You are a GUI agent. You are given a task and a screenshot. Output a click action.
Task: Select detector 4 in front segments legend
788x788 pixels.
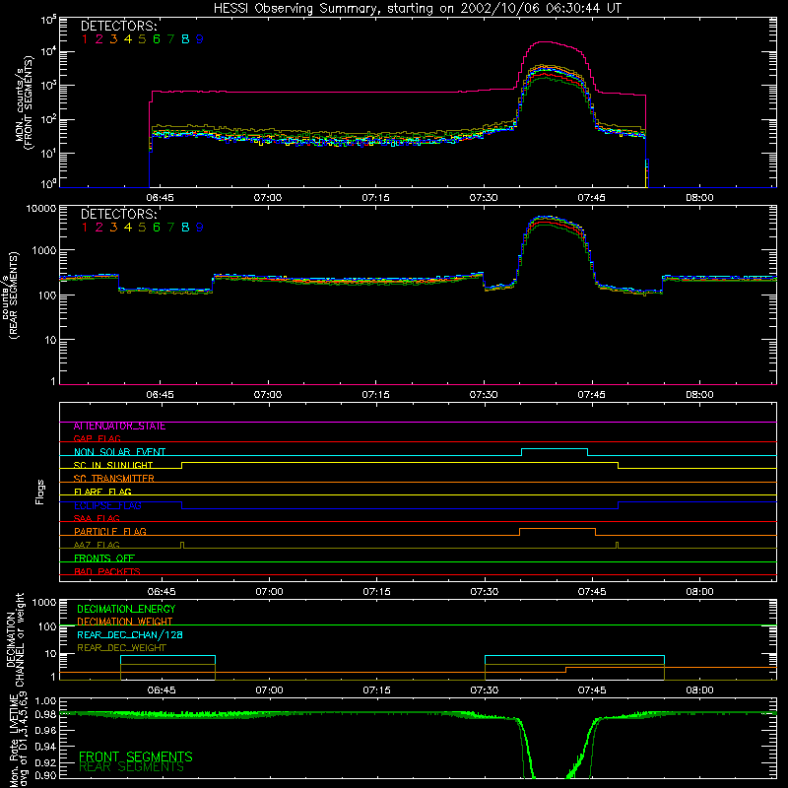128,39
